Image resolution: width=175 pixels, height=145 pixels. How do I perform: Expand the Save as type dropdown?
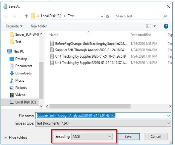tap(103, 123)
